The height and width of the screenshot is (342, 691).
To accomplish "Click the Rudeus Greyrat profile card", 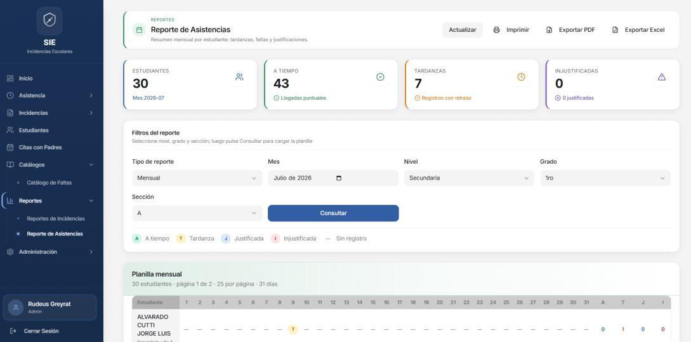I will pos(49,308).
